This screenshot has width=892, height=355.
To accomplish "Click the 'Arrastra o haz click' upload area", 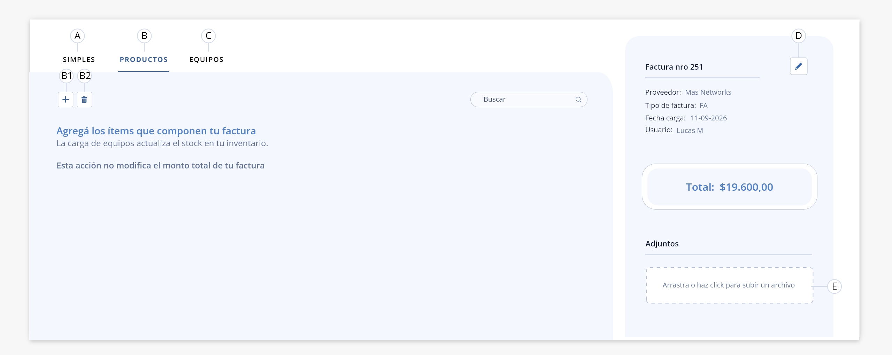I will point(730,285).
